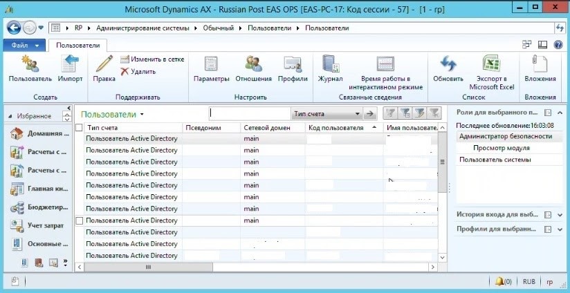Expand more navigation pane buttons chevron

coord(65,262)
